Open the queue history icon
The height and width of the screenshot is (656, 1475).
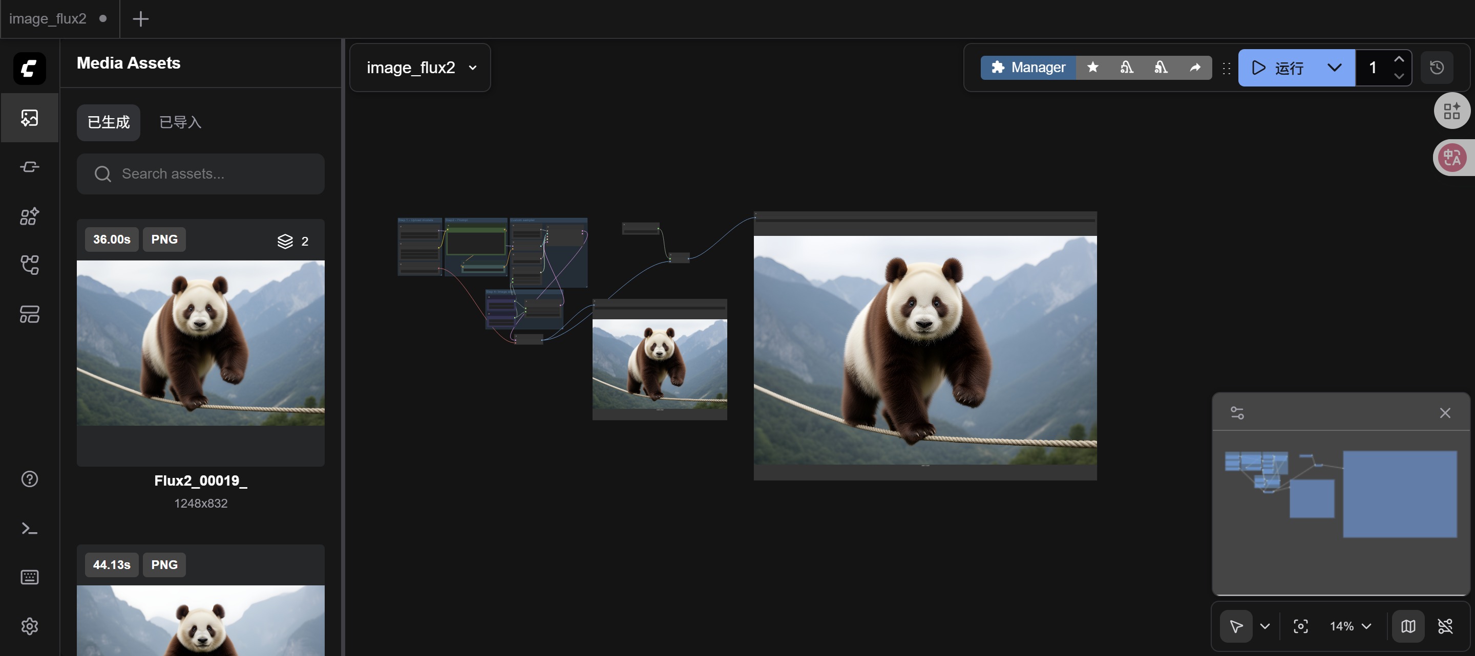point(1437,68)
